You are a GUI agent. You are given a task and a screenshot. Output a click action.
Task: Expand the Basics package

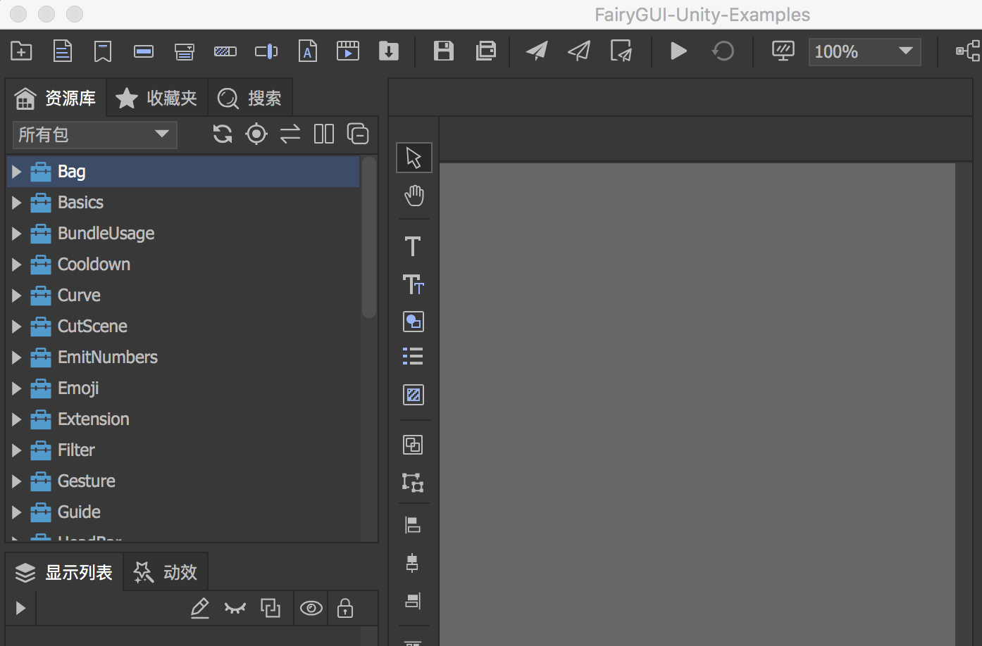pyautogui.click(x=17, y=203)
